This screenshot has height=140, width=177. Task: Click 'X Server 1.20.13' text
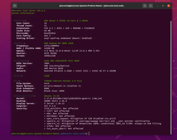[54, 103]
